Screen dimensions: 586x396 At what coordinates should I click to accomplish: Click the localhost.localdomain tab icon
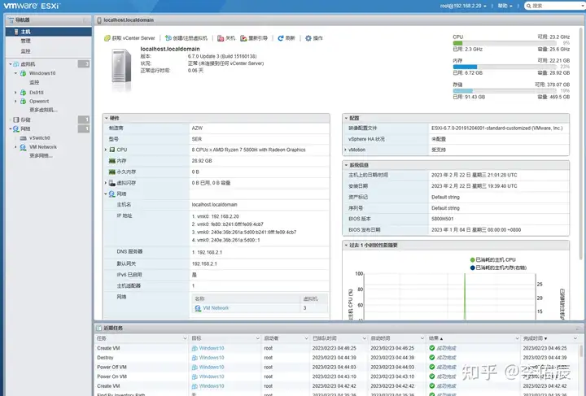pos(99,20)
